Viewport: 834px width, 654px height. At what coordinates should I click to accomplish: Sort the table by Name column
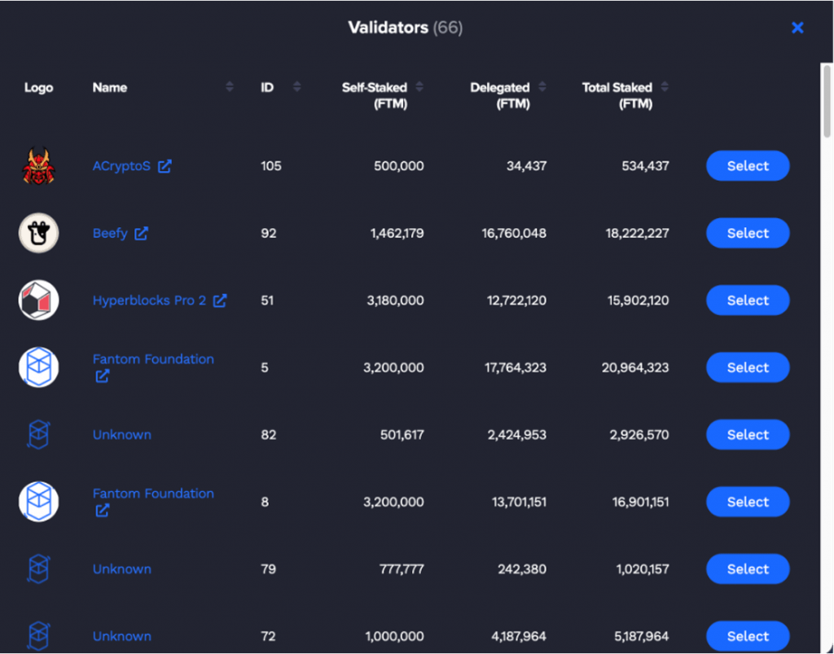point(229,86)
